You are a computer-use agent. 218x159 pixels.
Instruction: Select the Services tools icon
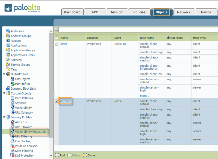8,60
